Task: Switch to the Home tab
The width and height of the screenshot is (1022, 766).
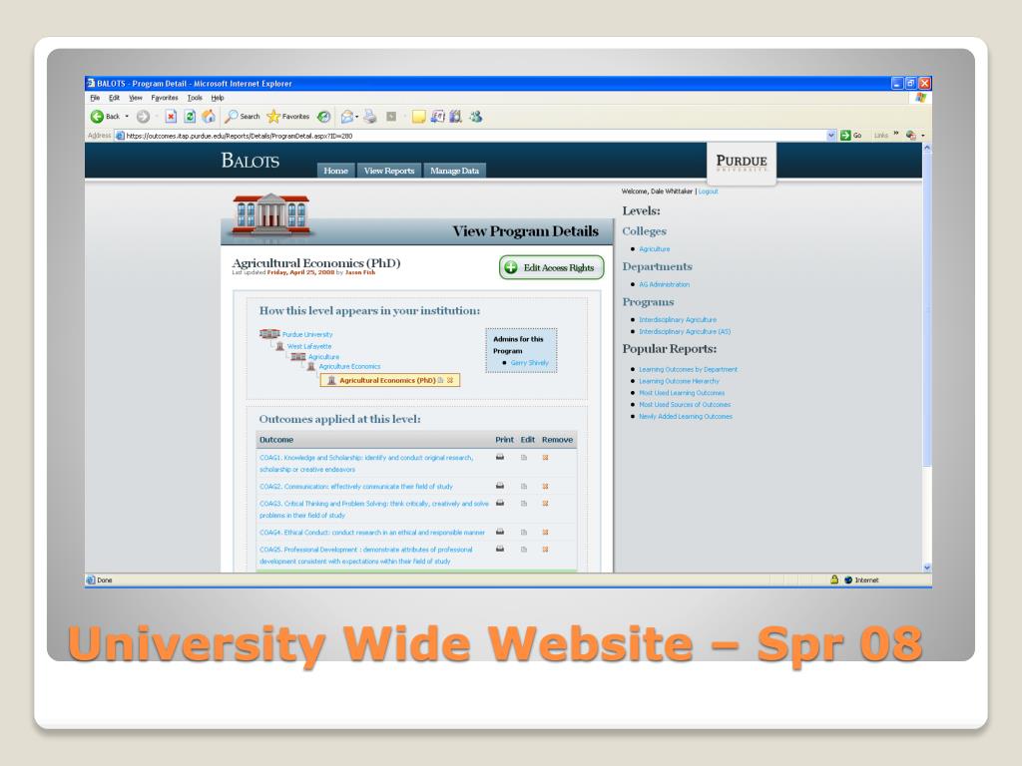Action: 335,171
